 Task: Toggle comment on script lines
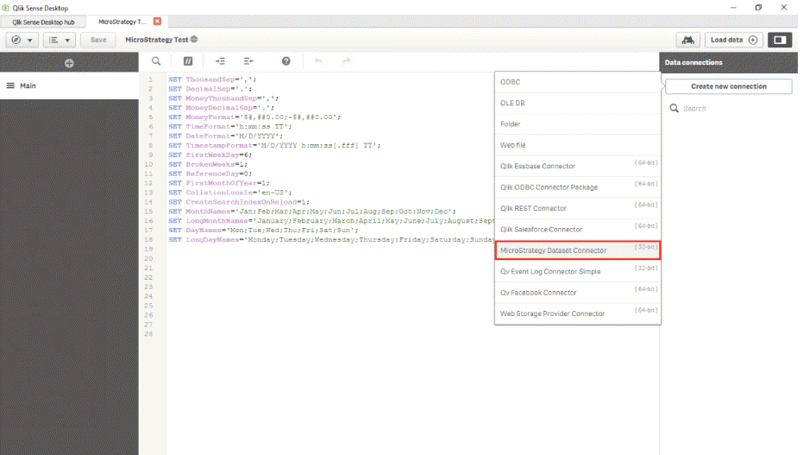click(188, 61)
